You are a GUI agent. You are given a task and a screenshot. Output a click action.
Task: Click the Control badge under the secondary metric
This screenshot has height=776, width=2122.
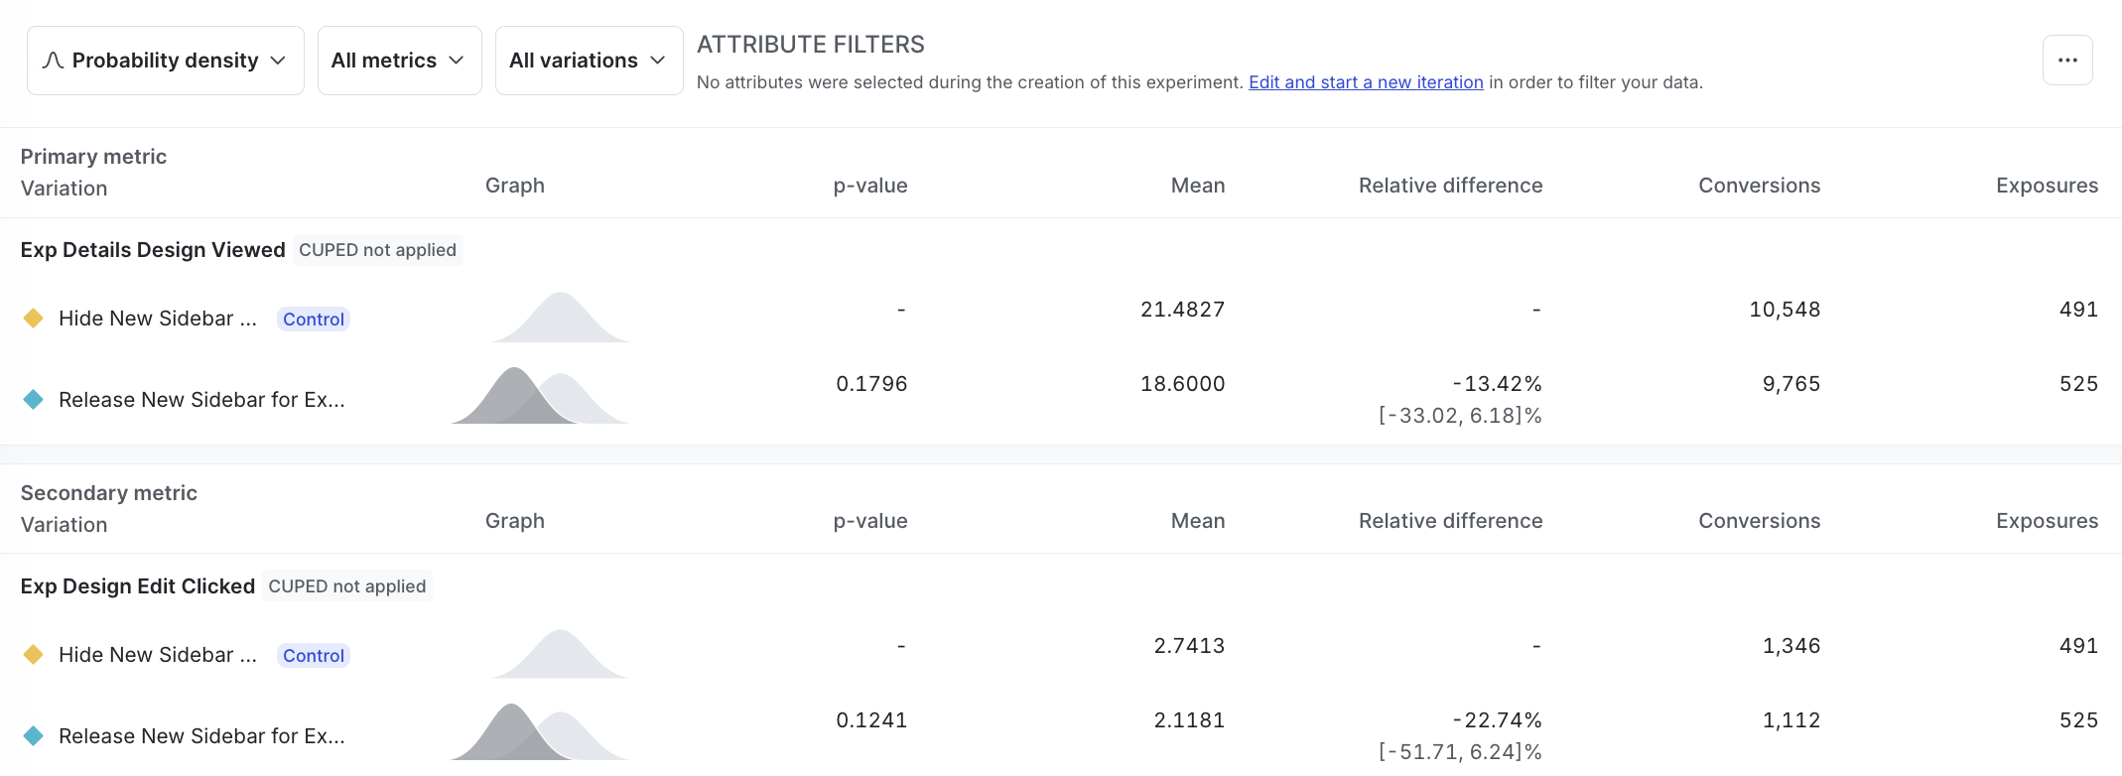(313, 655)
